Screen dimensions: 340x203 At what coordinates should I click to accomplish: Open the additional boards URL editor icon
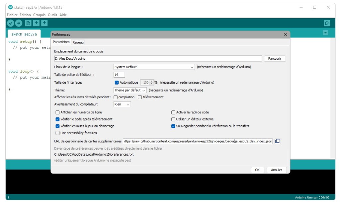click(x=278, y=141)
